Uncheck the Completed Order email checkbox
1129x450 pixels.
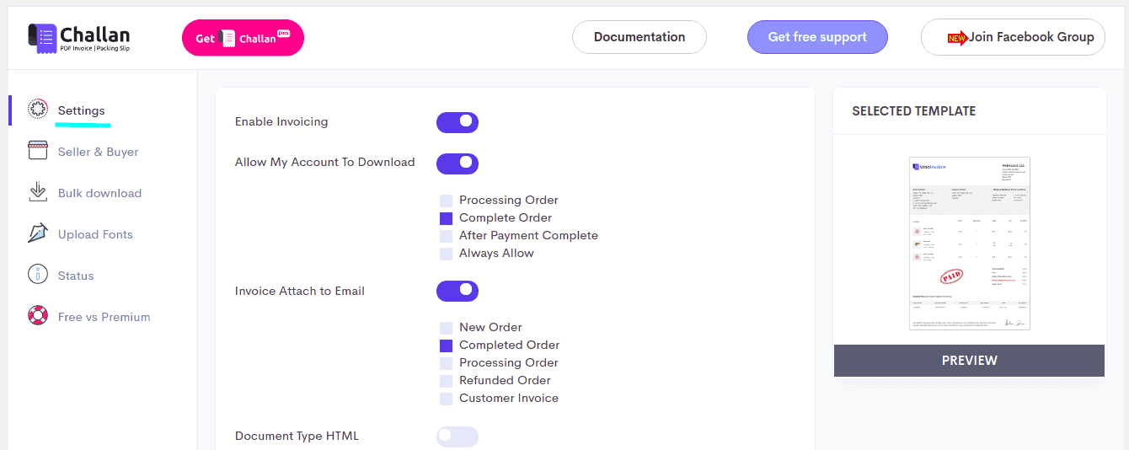coord(446,346)
